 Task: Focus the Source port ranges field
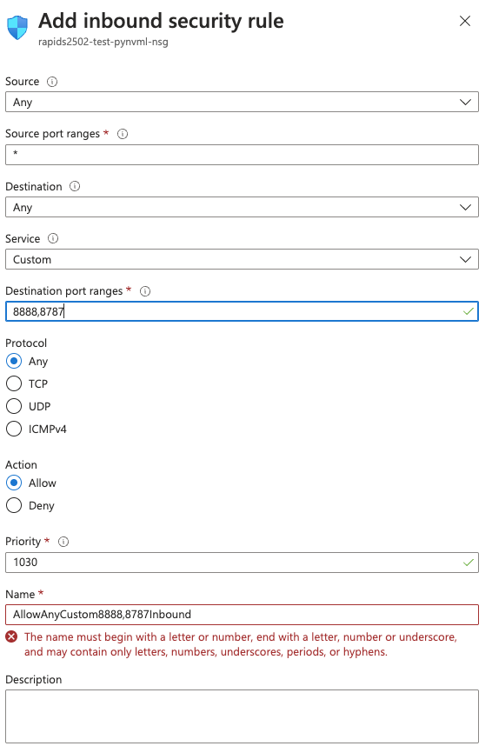click(x=242, y=155)
